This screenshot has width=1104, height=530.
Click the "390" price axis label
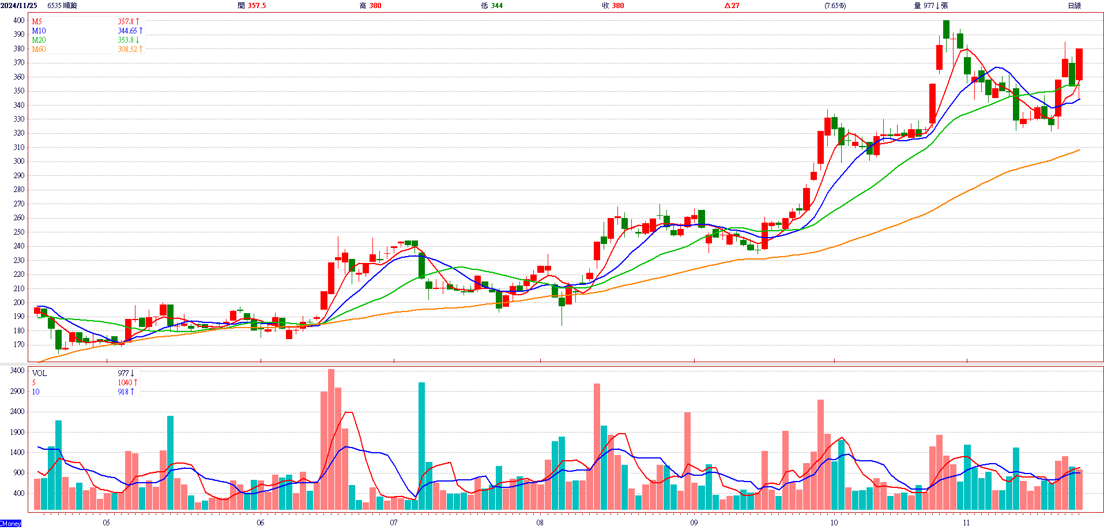click(x=19, y=34)
